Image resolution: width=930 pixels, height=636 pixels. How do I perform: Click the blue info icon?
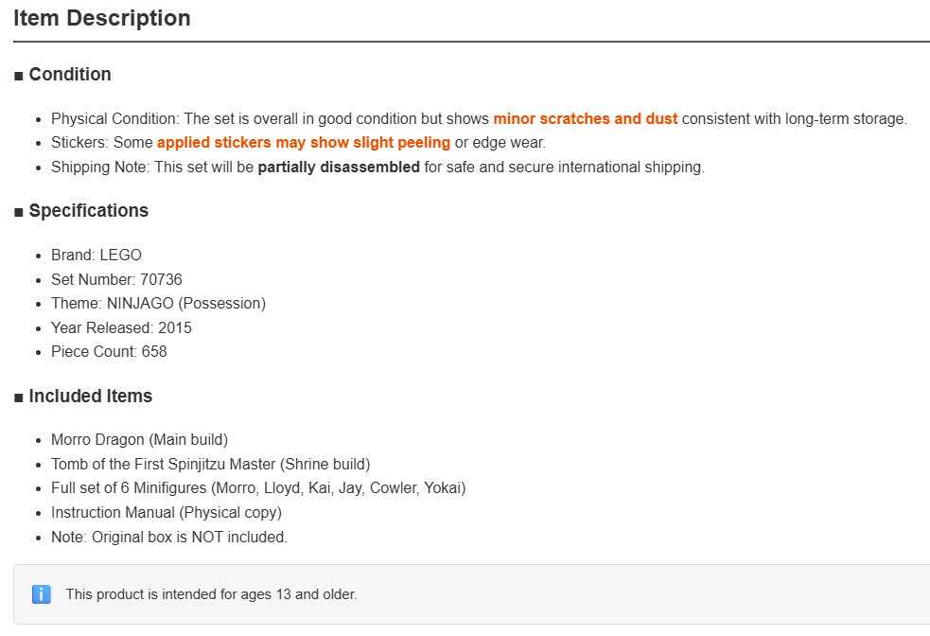coord(41,593)
